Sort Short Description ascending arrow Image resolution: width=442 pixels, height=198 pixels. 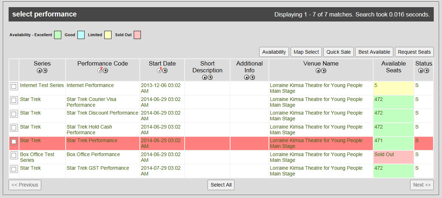[205, 77]
